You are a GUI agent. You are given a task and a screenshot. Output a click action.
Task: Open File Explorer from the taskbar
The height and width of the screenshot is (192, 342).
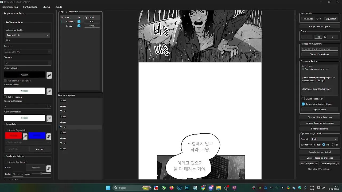pos(219,188)
